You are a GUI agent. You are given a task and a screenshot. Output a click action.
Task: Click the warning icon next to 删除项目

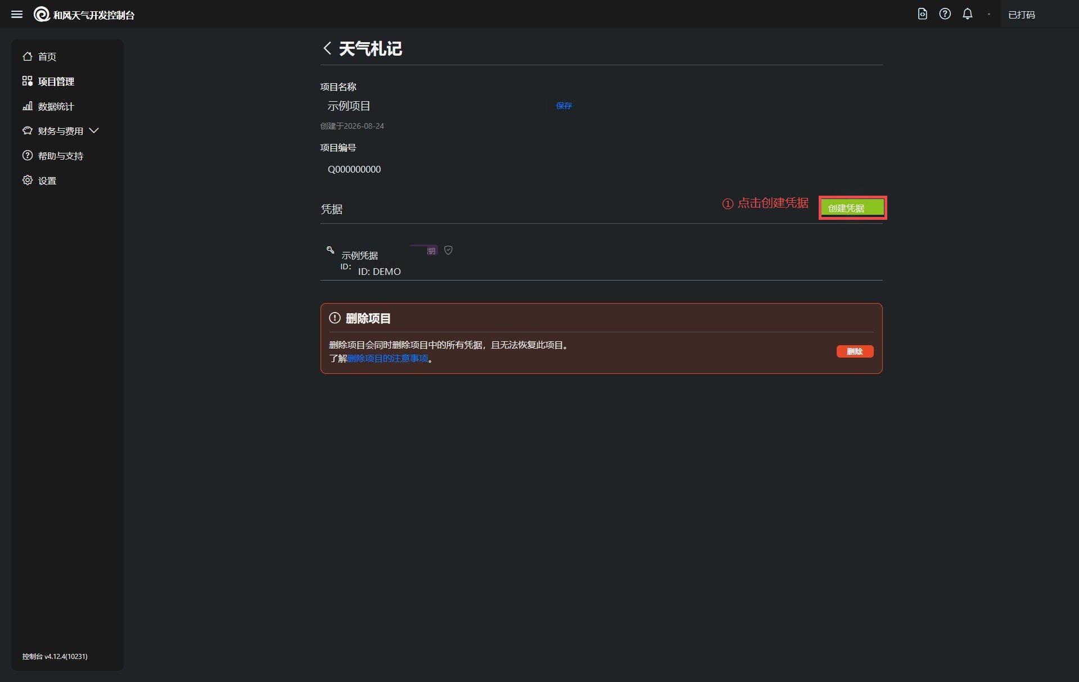[335, 318]
